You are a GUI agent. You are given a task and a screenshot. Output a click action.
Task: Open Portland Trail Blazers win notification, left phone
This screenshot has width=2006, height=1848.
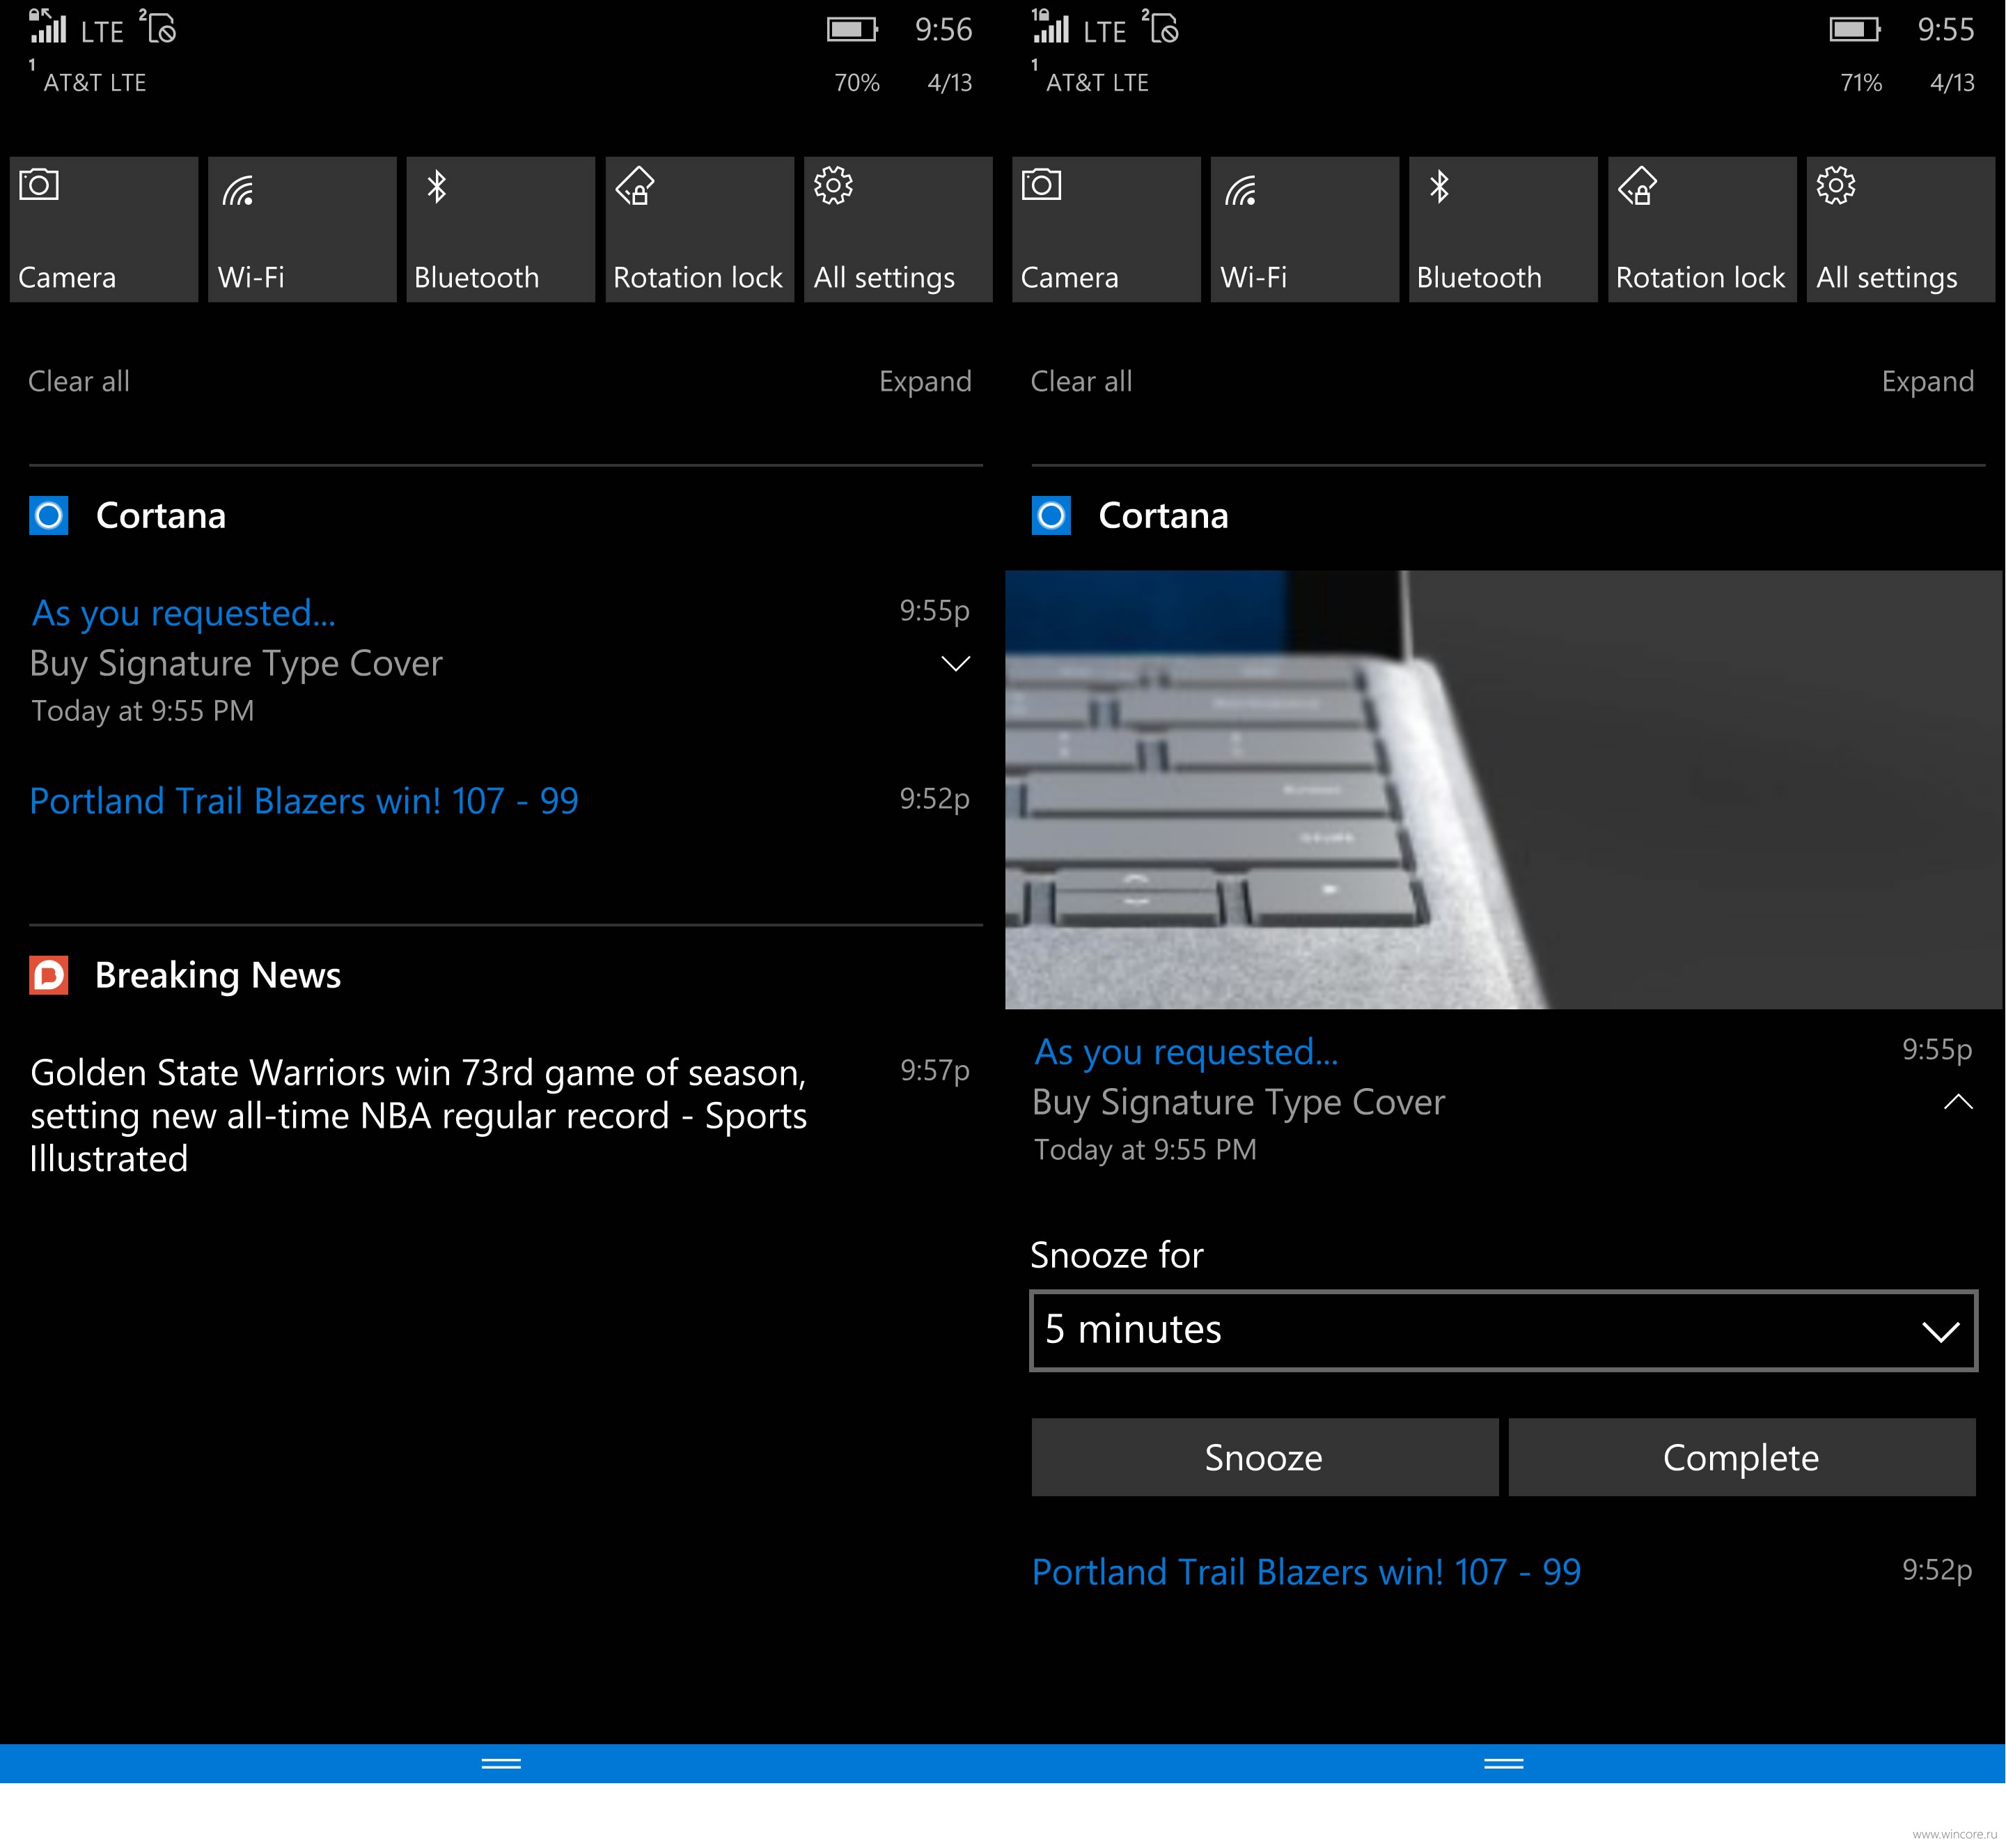[304, 801]
